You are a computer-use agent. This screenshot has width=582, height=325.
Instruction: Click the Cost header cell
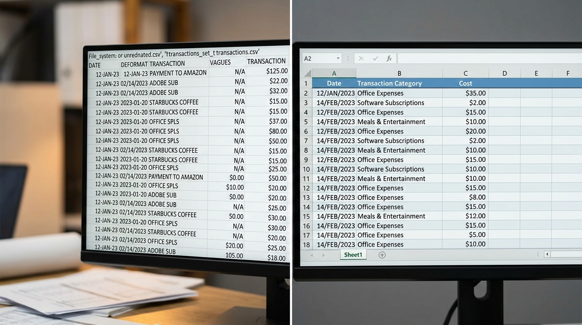[466, 83]
